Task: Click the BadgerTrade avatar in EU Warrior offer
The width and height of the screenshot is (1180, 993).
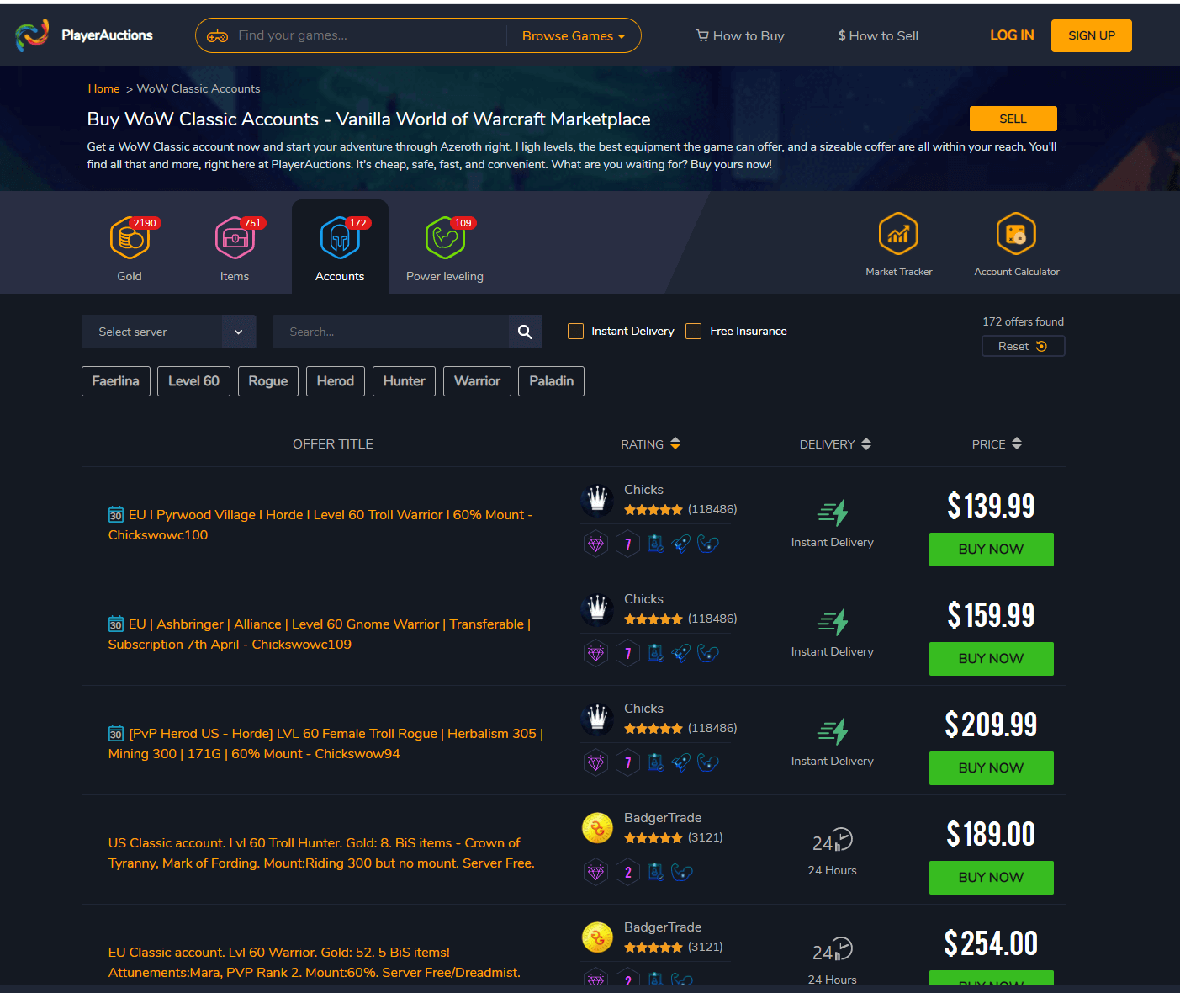Action: coord(597,937)
